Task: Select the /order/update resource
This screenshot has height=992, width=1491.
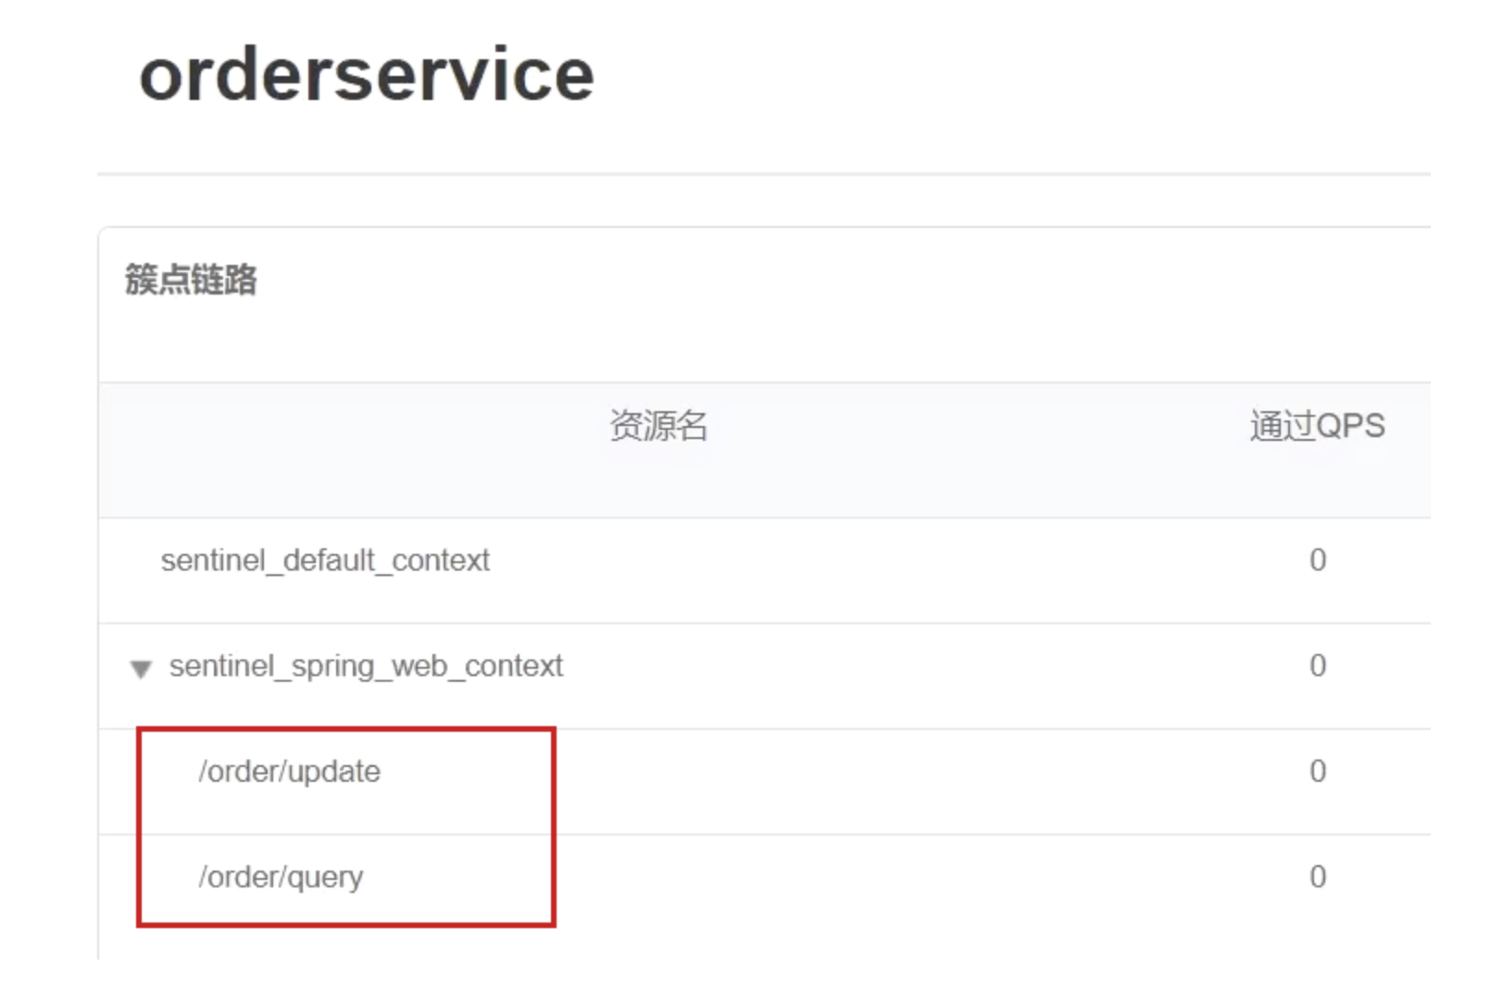Action: coord(289,772)
